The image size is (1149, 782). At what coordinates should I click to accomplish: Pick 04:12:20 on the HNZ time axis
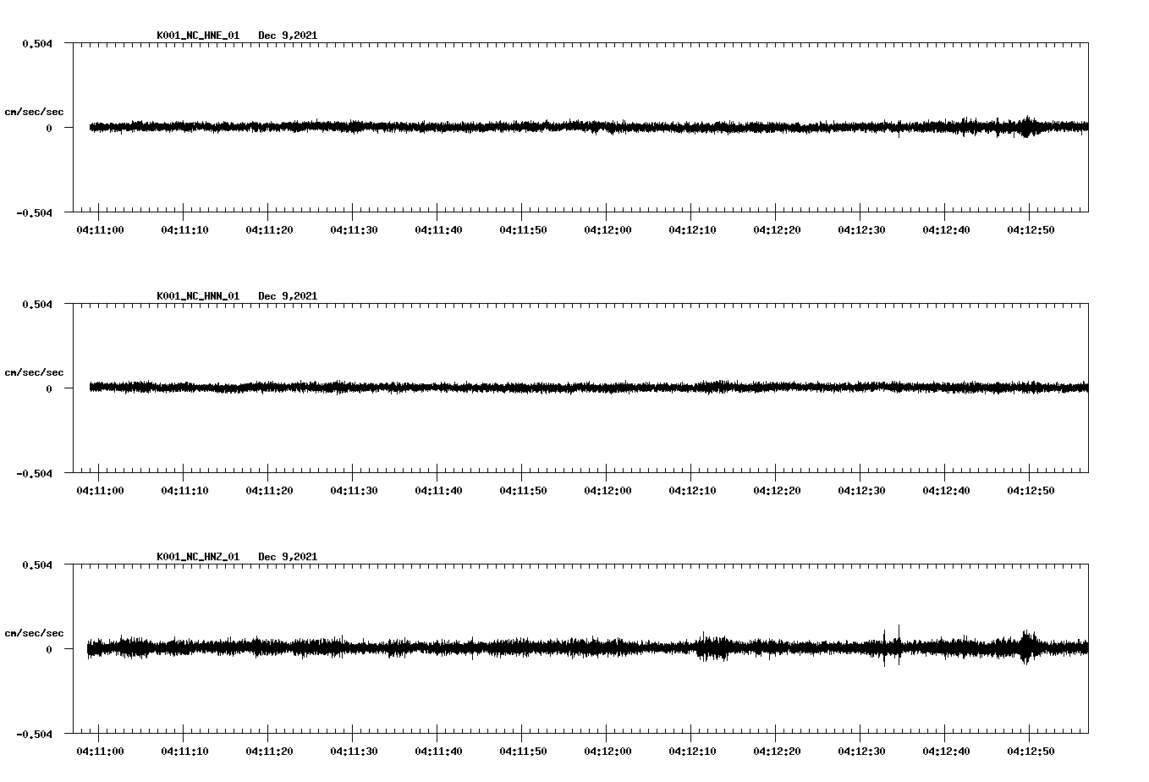777,752
